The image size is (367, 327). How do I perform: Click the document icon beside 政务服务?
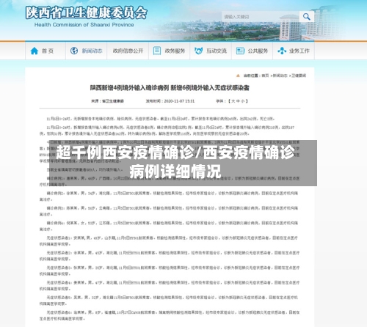click(x=157, y=51)
